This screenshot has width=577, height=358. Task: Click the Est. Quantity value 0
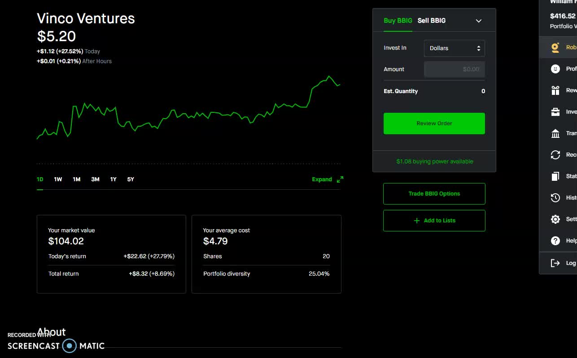pyautogui.click(x=483, y=91)
